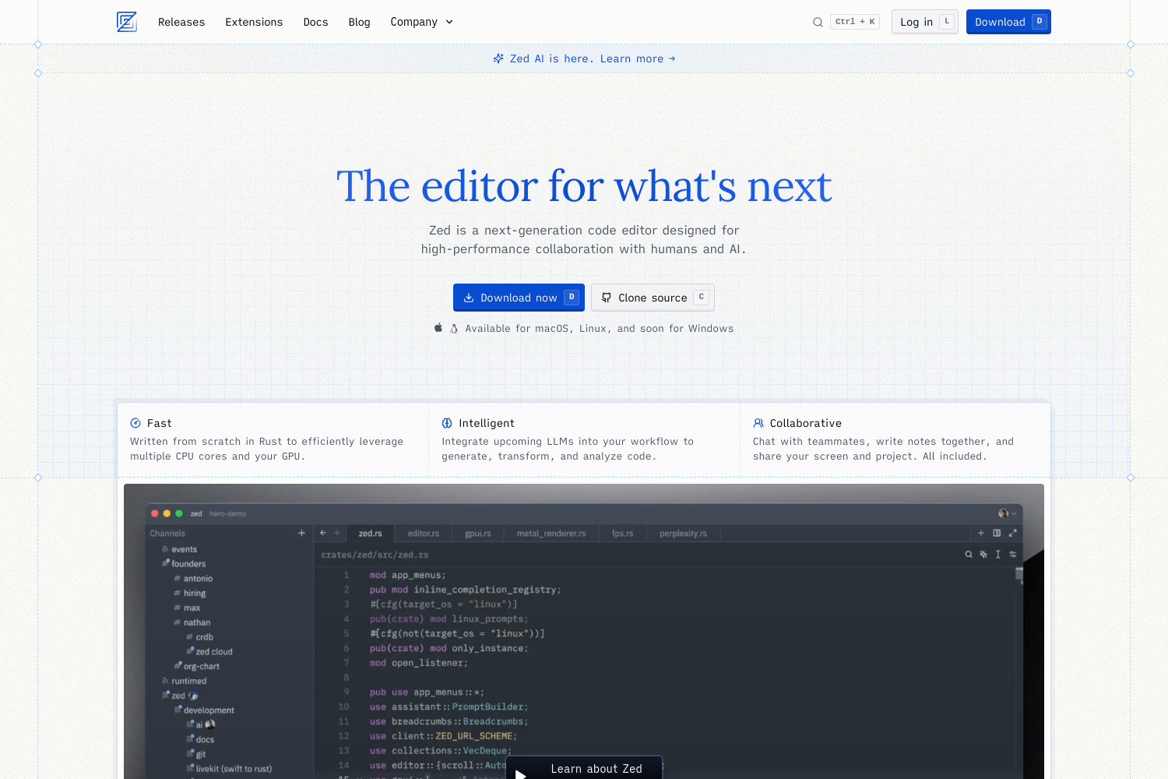Select the livekit (swift to rust) channel
Screen dimensions: 1168x779
[x=234, y=769]
